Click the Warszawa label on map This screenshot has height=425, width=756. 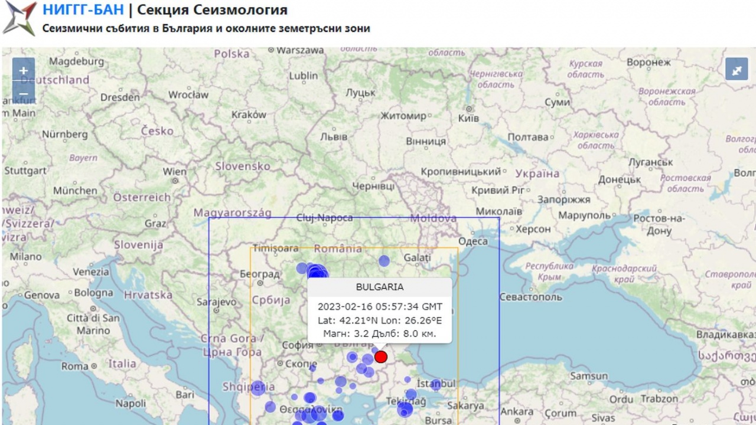(301, 51)
